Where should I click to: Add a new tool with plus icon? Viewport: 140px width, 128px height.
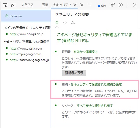[90, 5]
